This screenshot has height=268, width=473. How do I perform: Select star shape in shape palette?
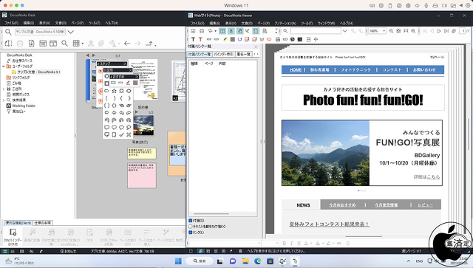[114, 91]
